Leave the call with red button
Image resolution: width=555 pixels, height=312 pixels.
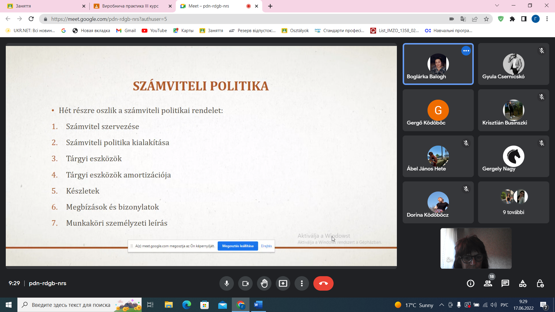coord(323,283)
